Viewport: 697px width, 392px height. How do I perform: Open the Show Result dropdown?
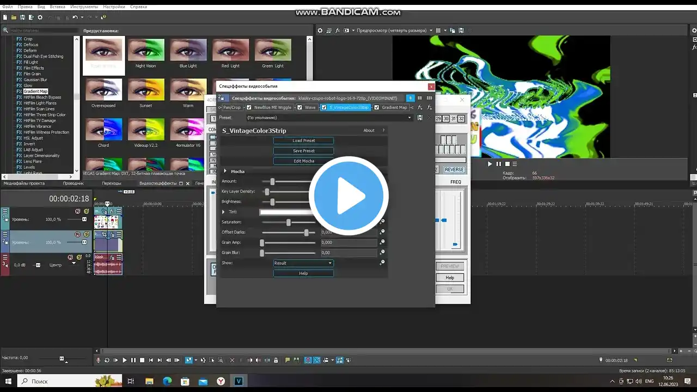click(x=303, y=263)
